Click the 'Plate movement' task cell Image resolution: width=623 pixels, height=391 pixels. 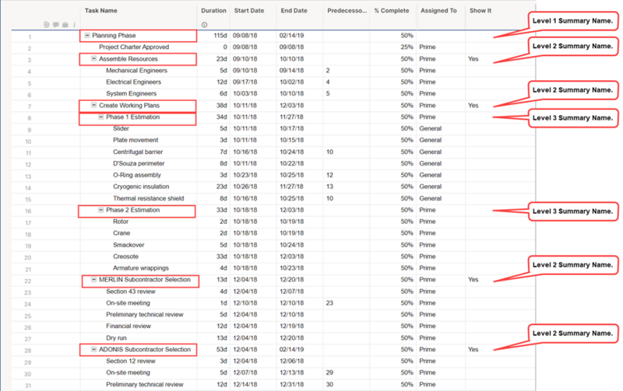pos(136,140)
